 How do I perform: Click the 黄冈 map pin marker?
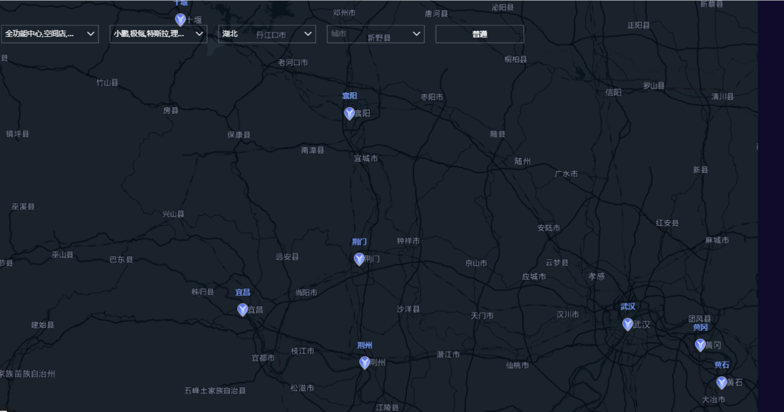tap(700, 345)
